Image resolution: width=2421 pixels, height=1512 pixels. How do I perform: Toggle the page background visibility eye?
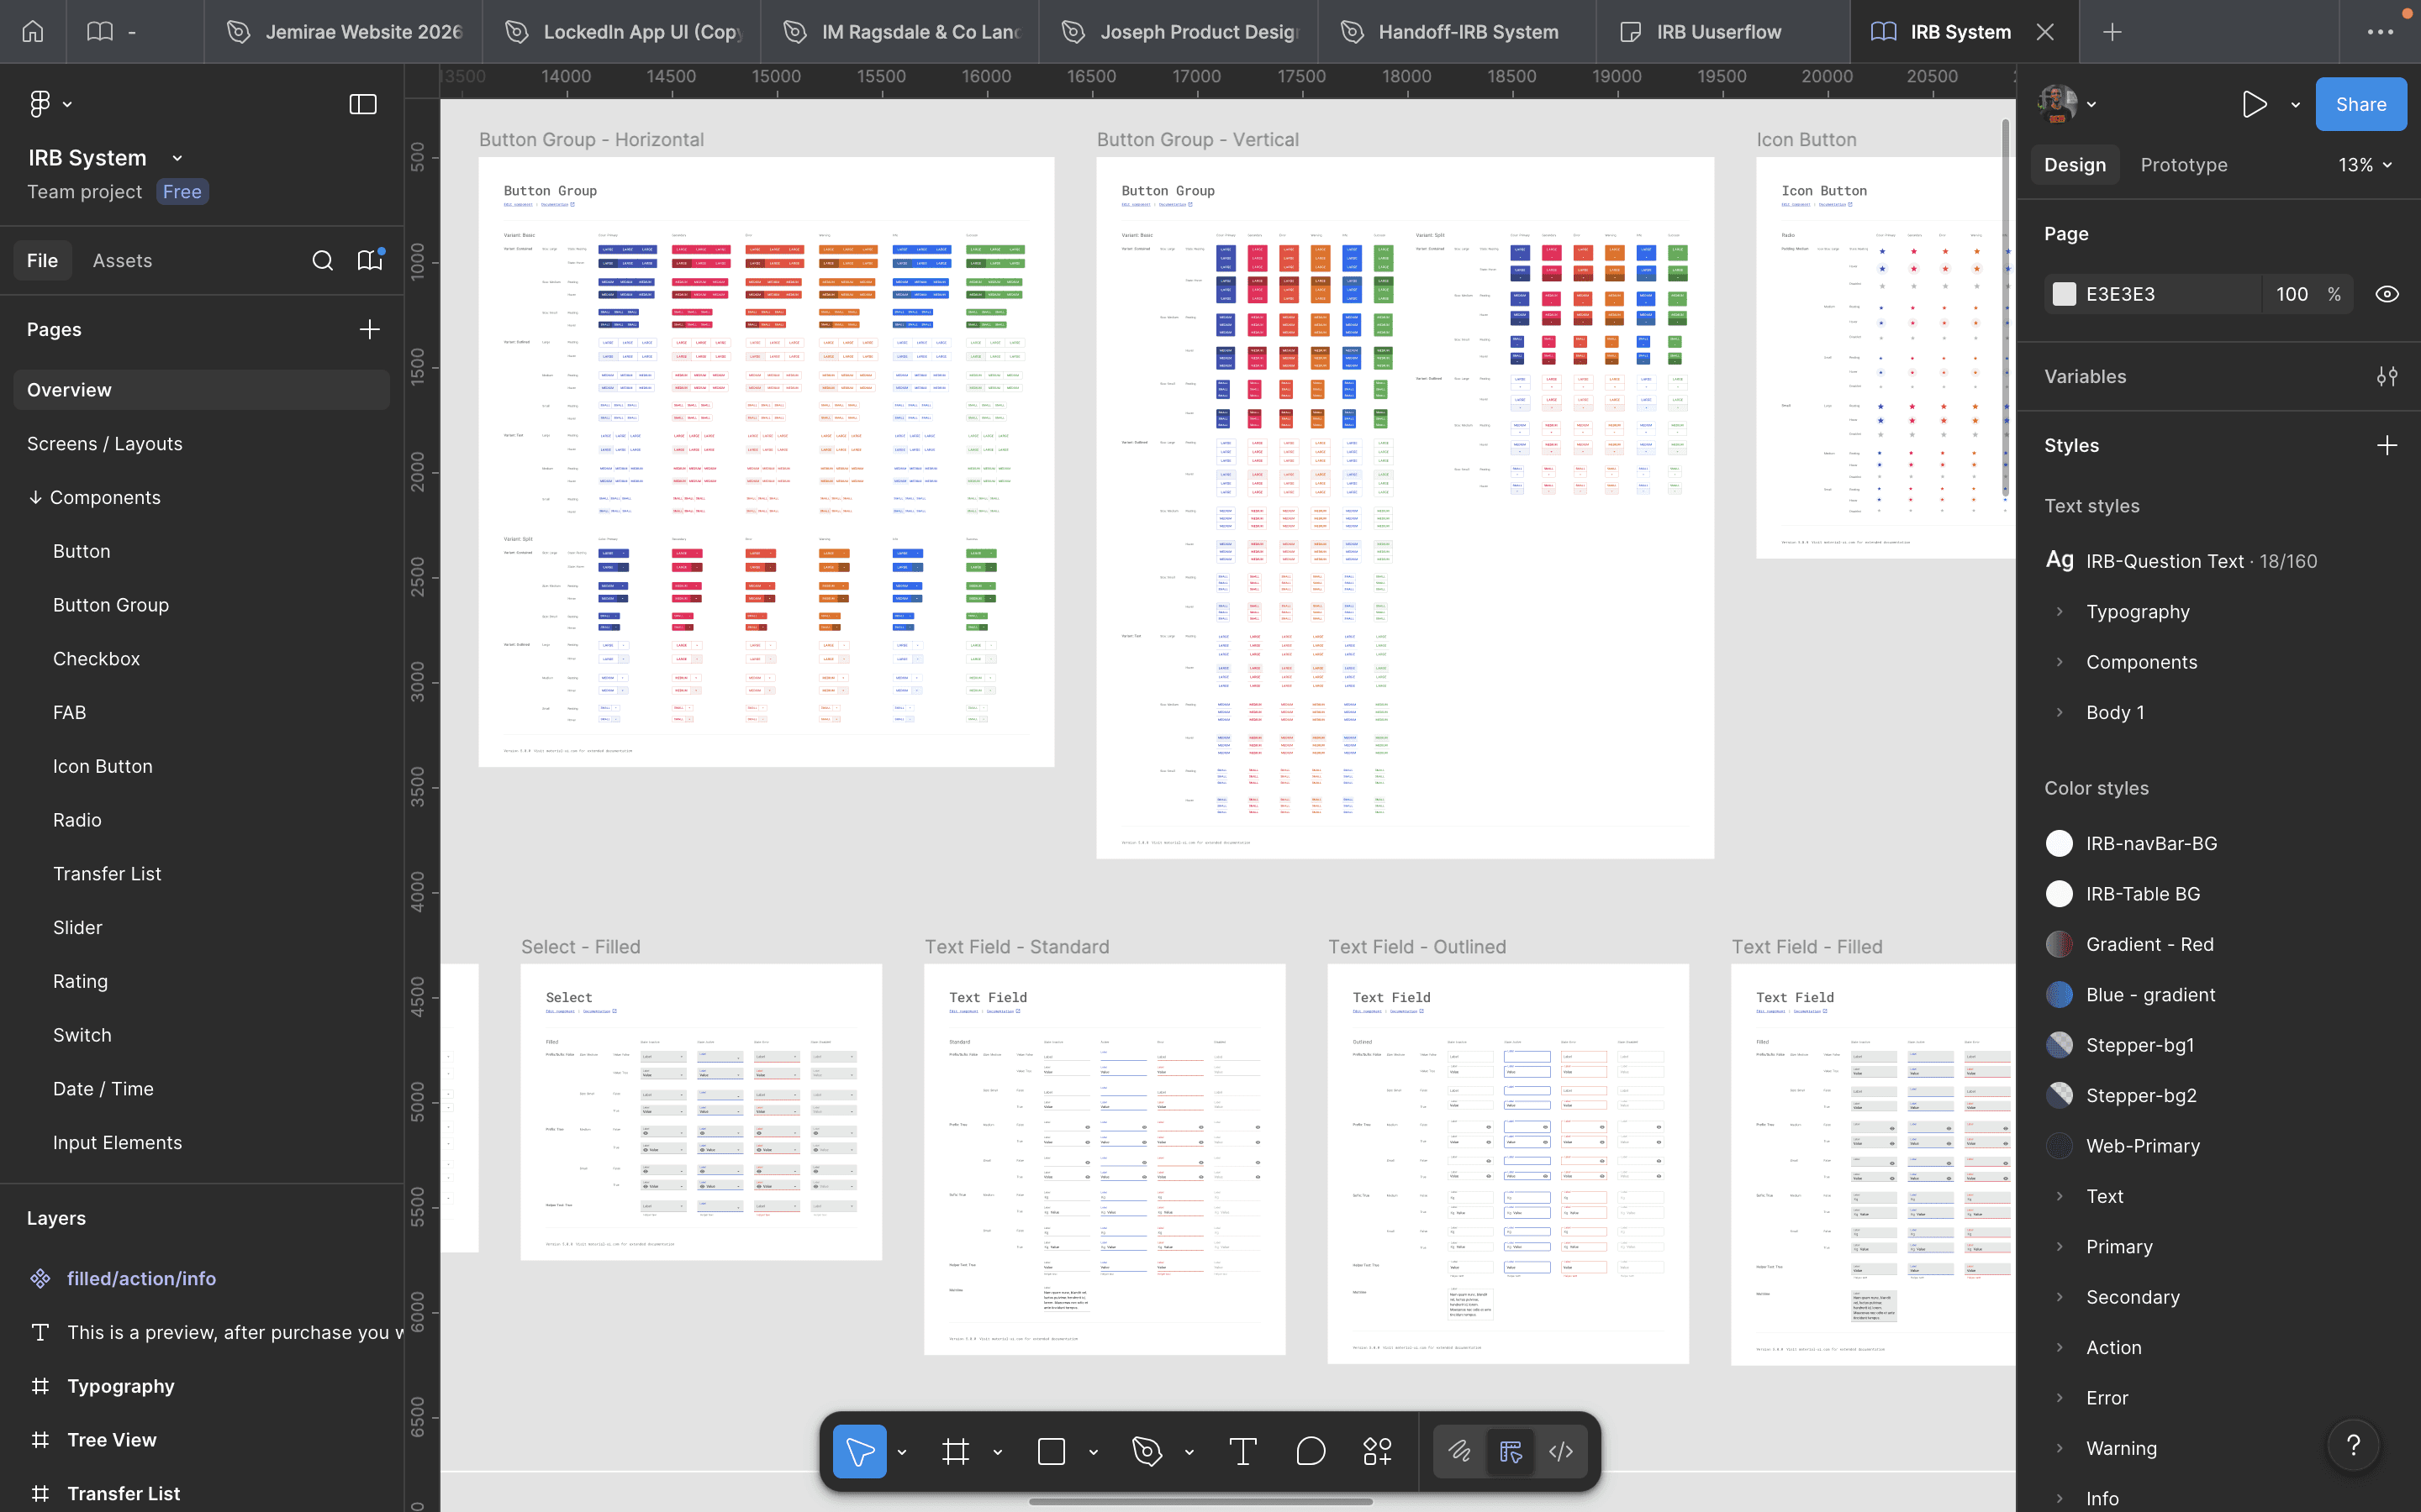pyautogui.click(x=2387, y=294)
